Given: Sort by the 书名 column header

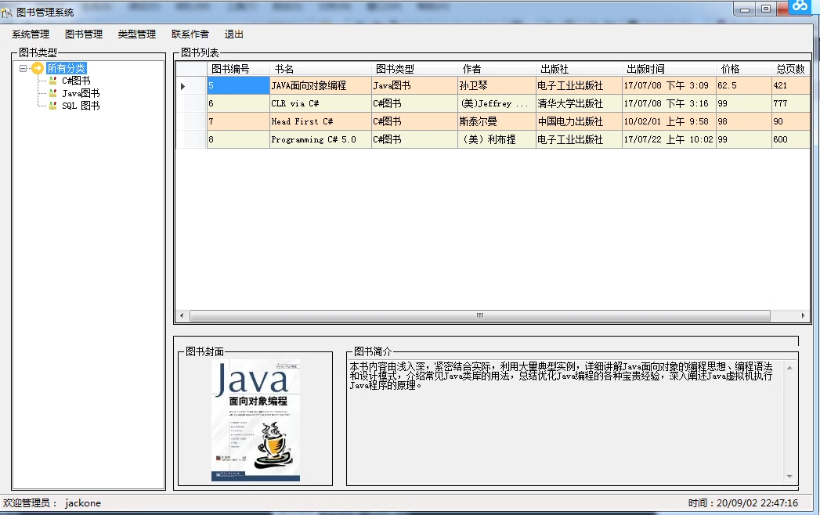Looking at the screenshot, I should (x=320, y=69).
